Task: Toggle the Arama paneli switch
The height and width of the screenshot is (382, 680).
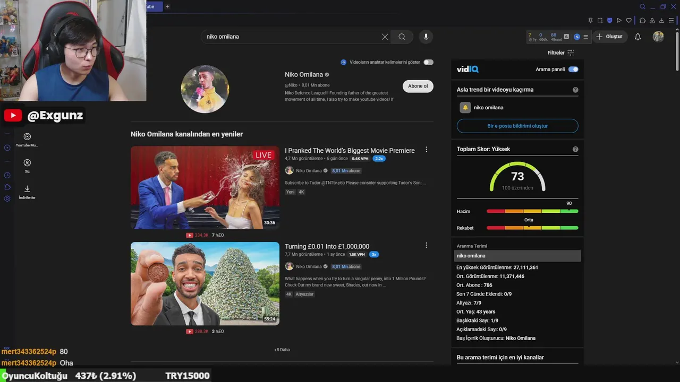Action: [x=573, y=70]
